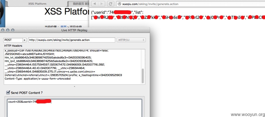The width and height of the screenshot is (265, 117).
Task: Edit the Live HTTP Replay URL field
Action: pos(72,40)
